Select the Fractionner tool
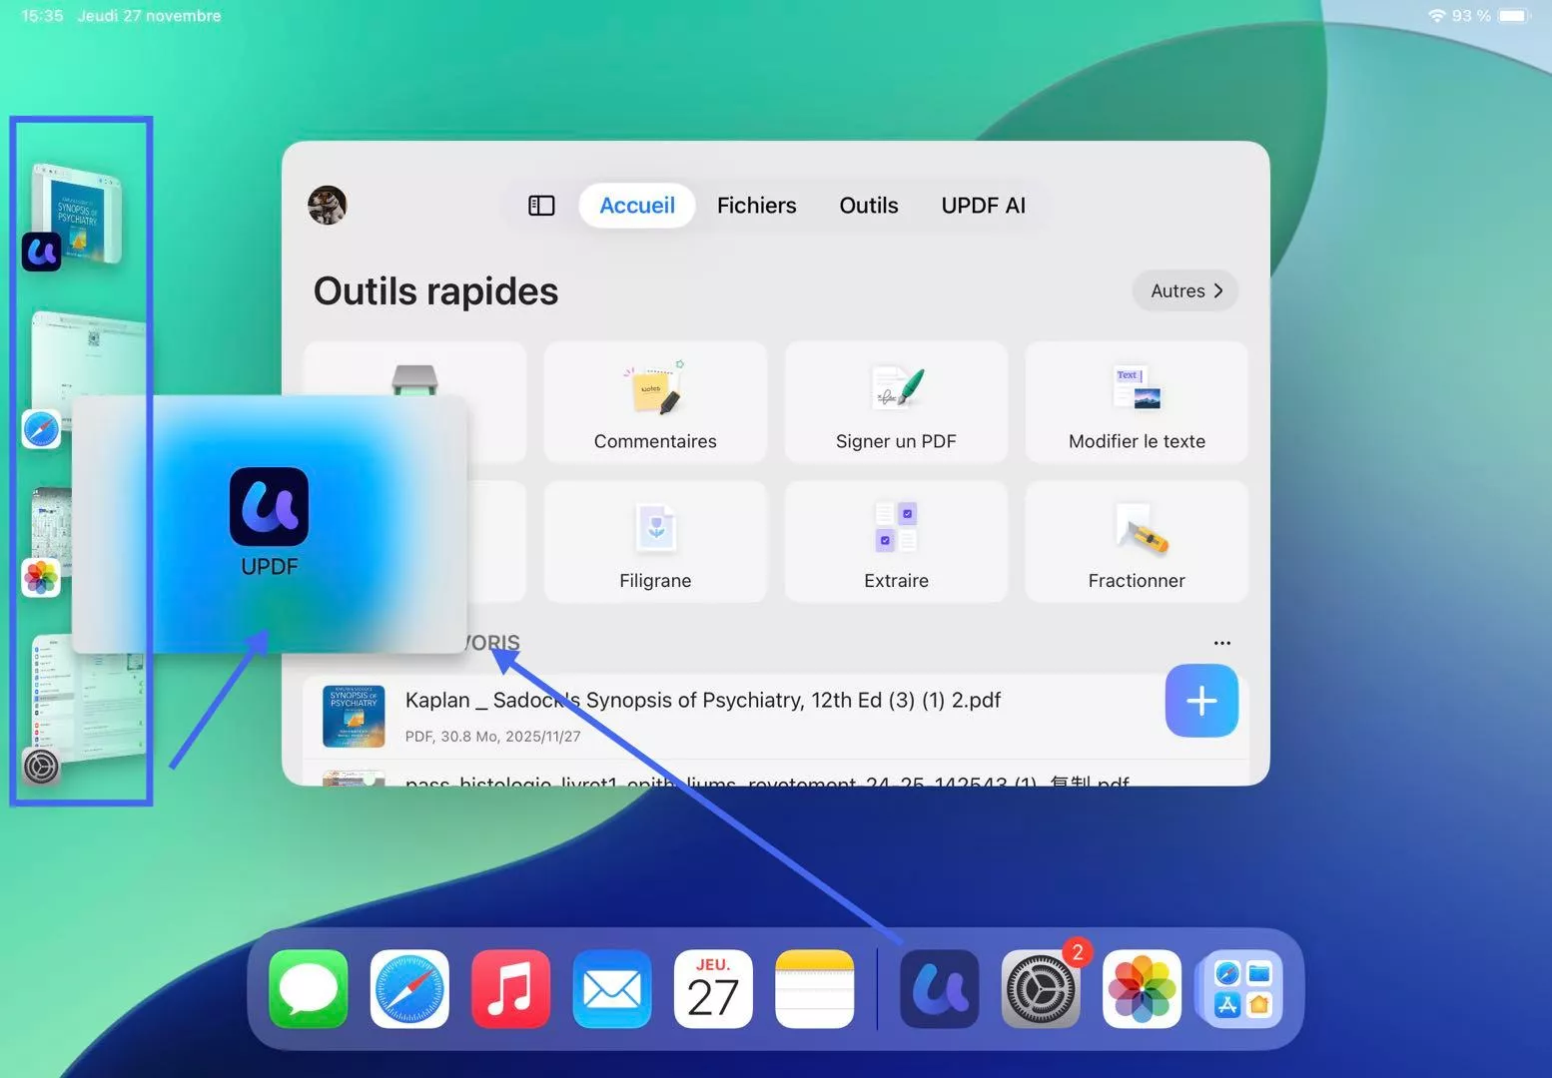Viewport: 1552px width, 1078px height. click(1136, 541)
